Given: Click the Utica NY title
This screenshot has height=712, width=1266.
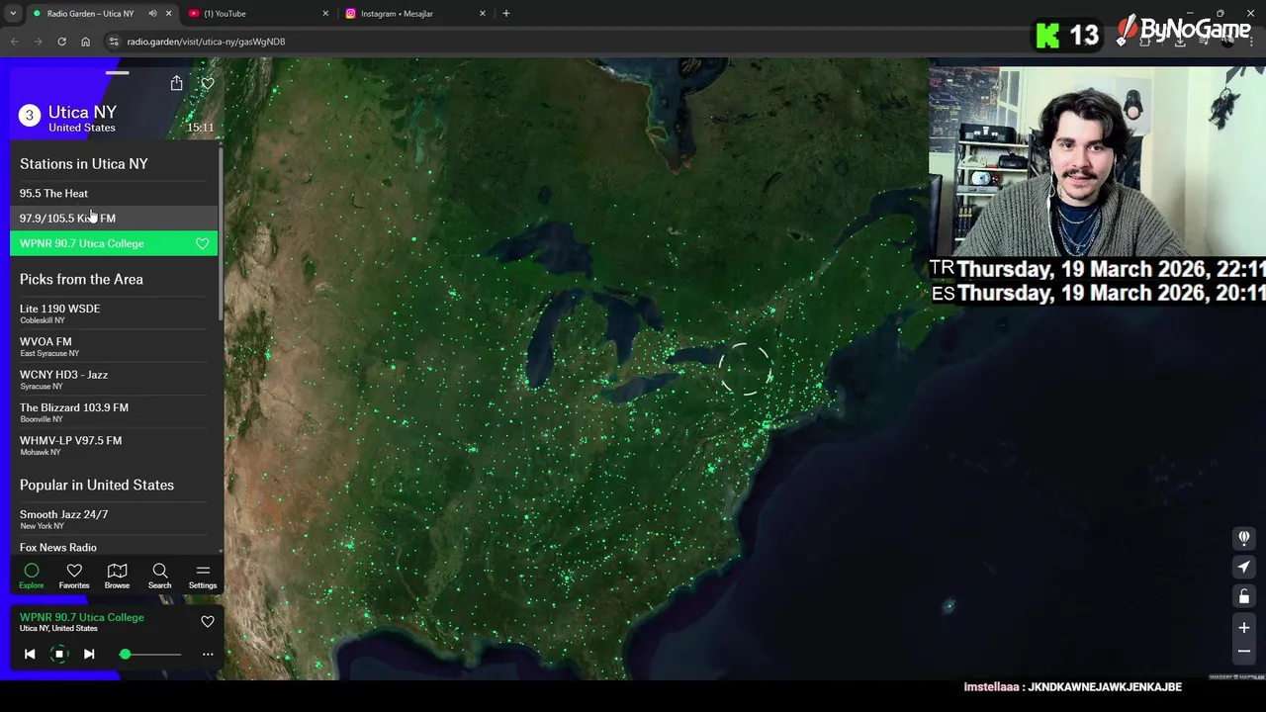Looking at the screenshot, I should click(82, 112).
